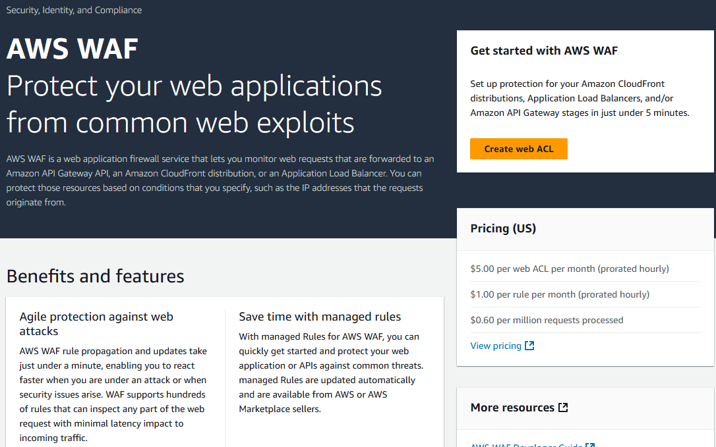Select the $5.00 per web ACL pricing row
716x447 pixels.
pos(569,269)
